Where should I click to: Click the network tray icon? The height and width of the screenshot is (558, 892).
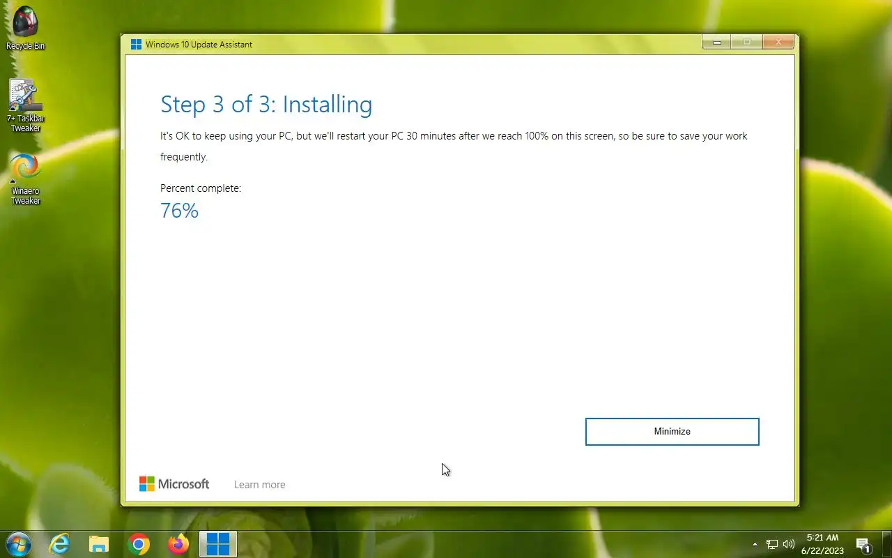tap(772, 544)
